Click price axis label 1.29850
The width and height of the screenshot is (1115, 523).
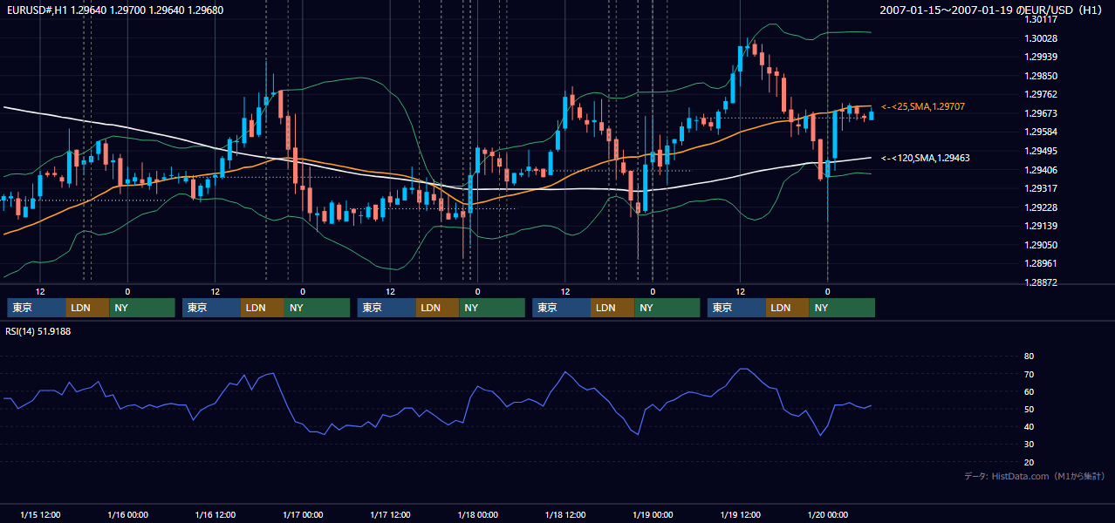pos(1040,76)
